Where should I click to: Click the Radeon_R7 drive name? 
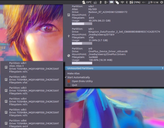click(108, 12)
